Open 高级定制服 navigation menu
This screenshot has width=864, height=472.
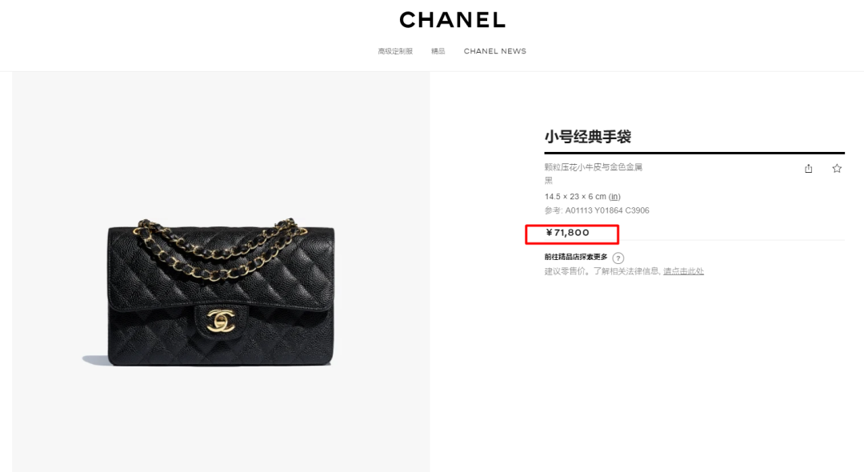point(395,51)
